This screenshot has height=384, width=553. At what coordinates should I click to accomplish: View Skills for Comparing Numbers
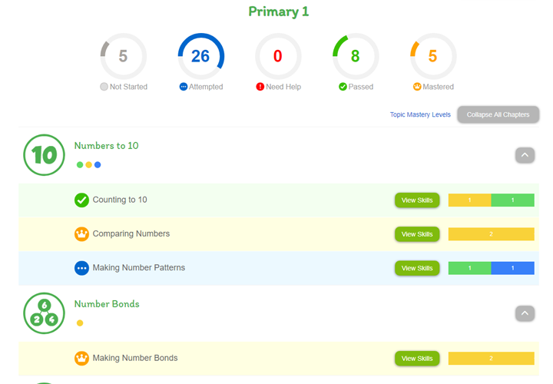tap(417, 234)
